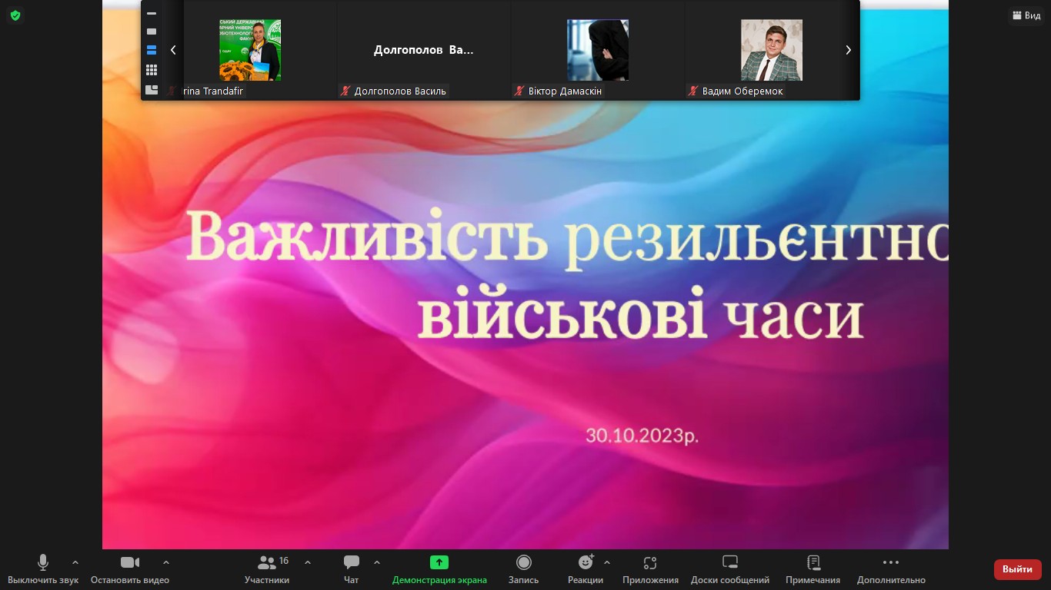This screenshot has height=590, width=1051.
Task: Select Вадим Оберемок video thumbnail
Action: pos(771,51)
